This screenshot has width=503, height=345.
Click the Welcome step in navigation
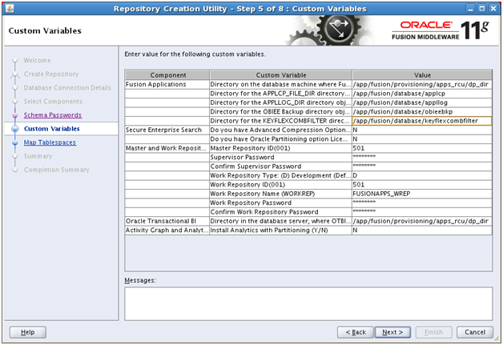pyautogui.click(x=37, y=60)
